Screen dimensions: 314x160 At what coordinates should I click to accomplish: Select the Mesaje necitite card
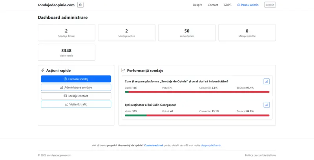click(247, 33)
